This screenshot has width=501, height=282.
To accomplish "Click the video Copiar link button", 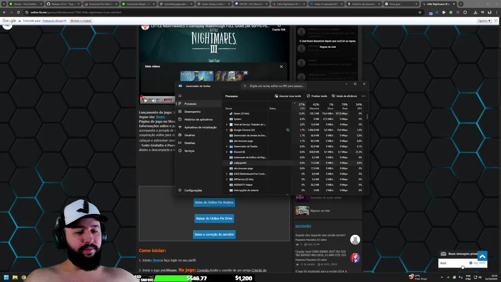I will tap(279, 28).
